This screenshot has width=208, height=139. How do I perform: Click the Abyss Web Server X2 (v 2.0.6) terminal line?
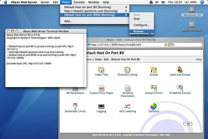pyautogui.click(x=23, y=35)
